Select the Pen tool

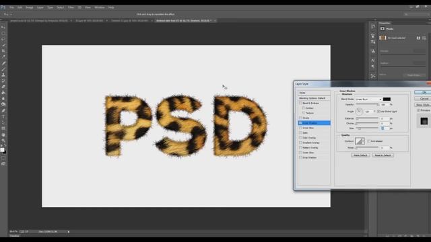click(x=3, y=110)
